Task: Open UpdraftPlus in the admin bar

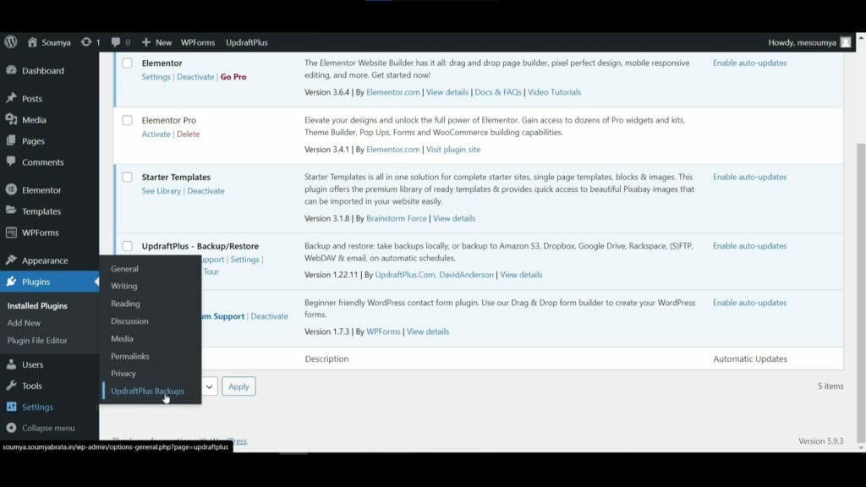Action: click(247, 42)
